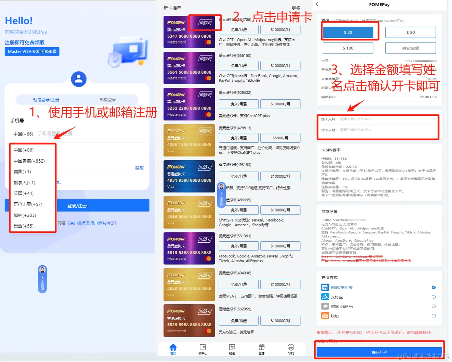Select 微信 (维护中) radio button
The image size is (452, 362).
tap(434, 306)
